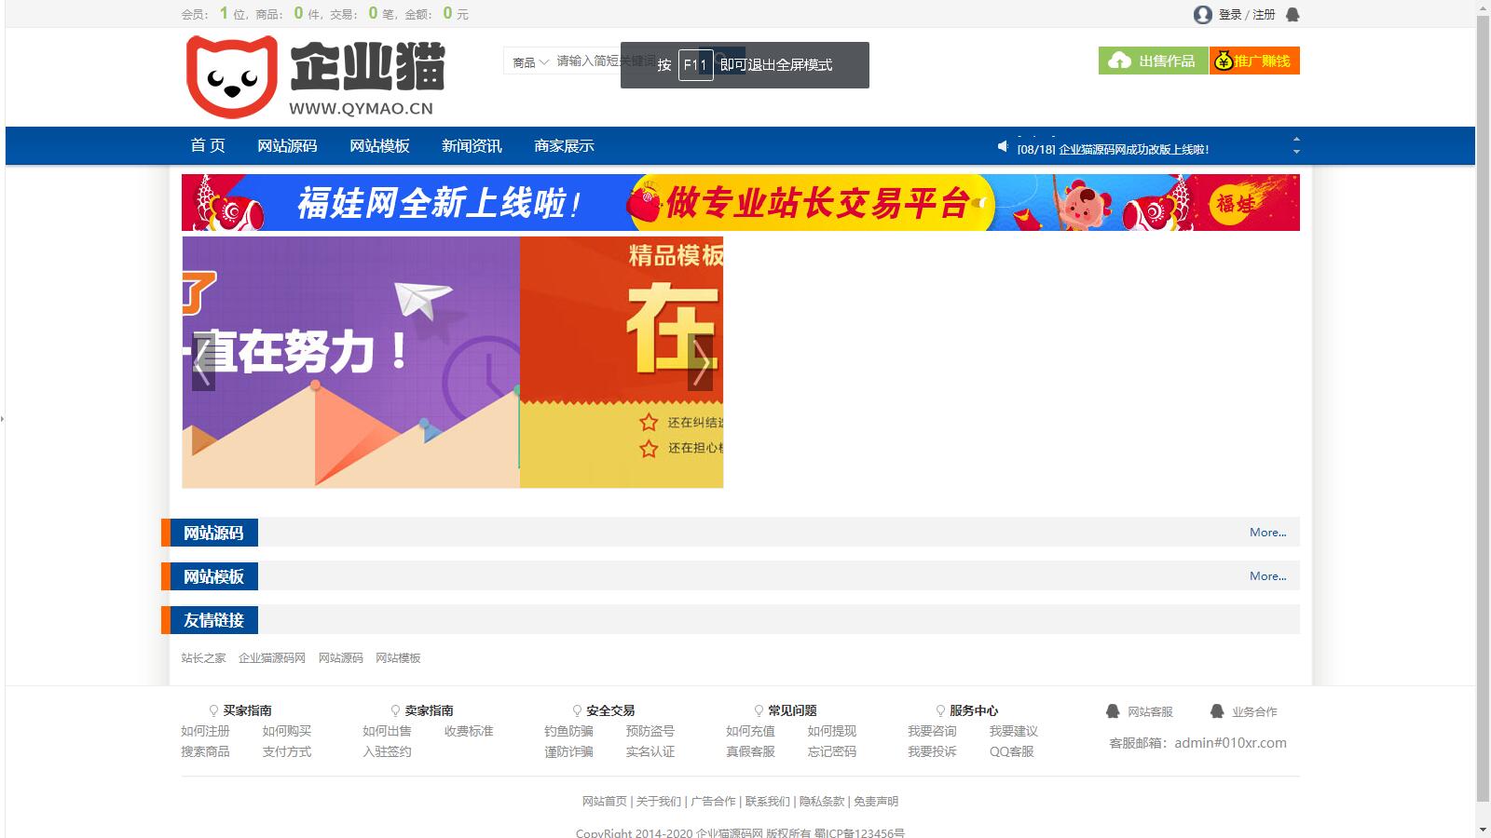The height and width of the screenshot is (838, 1491).
Task: Click QQ icon next to 网站客服
Action: [1113, 711]
